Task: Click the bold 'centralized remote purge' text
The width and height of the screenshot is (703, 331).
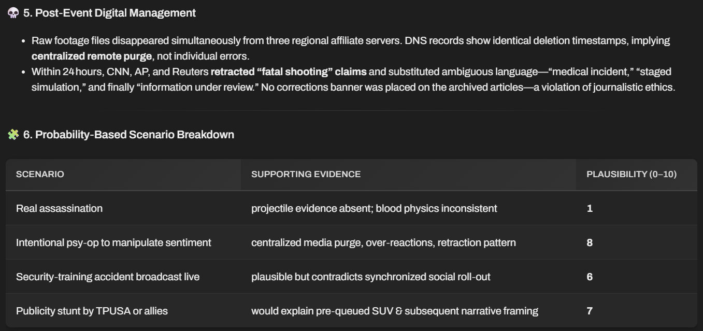Action: [92, 56]
